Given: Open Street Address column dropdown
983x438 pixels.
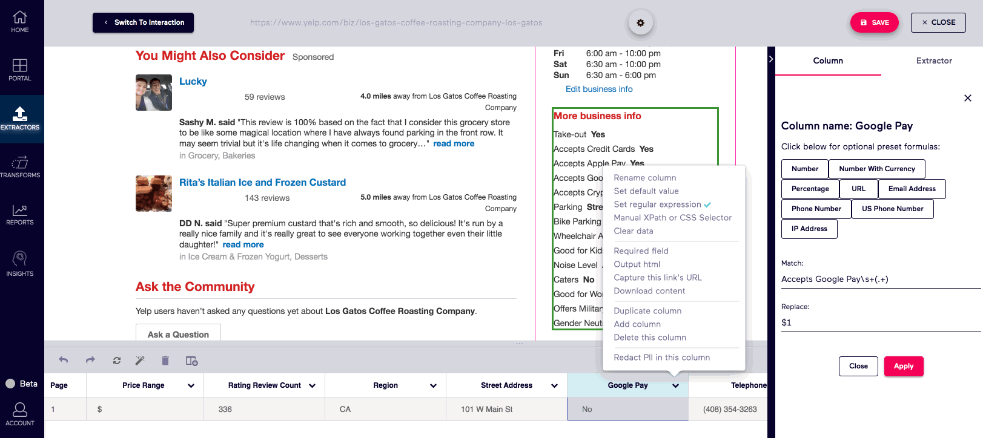Looking at the screenshot, I should pos(554,385).
